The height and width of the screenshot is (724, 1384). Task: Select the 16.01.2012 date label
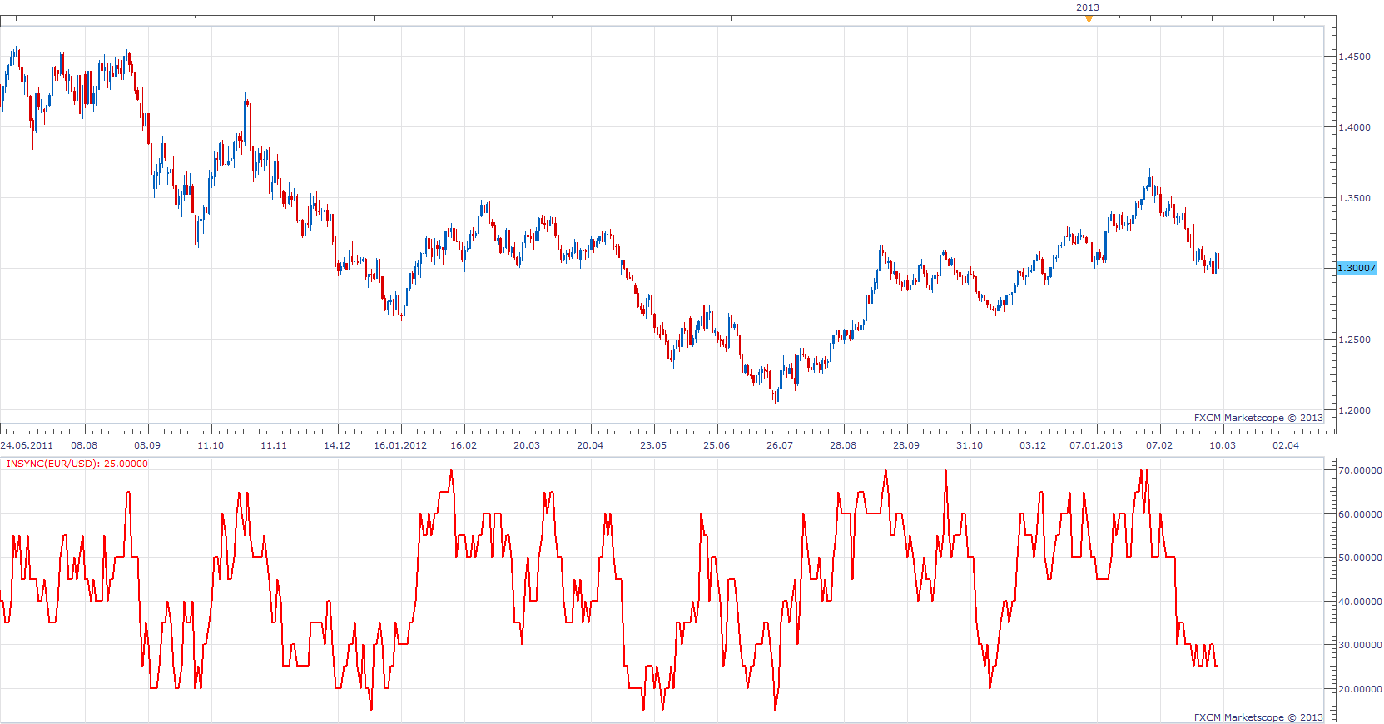(400, 445)
